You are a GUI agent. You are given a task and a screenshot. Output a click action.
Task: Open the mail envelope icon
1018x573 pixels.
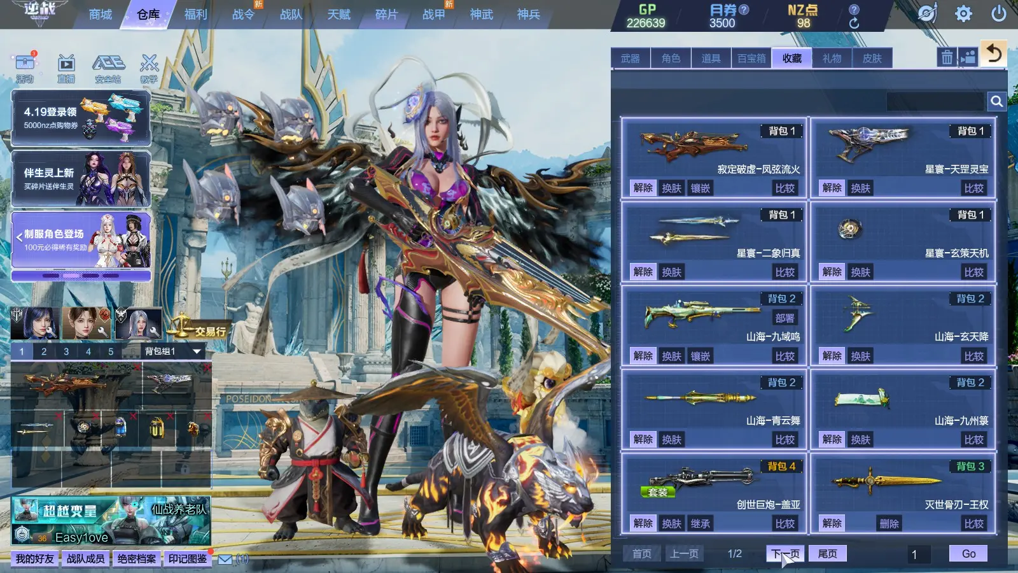[225, 559]
